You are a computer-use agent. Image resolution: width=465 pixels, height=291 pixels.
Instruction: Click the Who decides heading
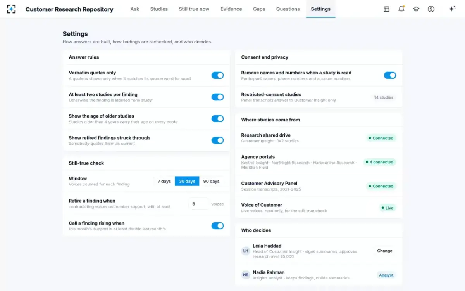click(x=256, y=230)
